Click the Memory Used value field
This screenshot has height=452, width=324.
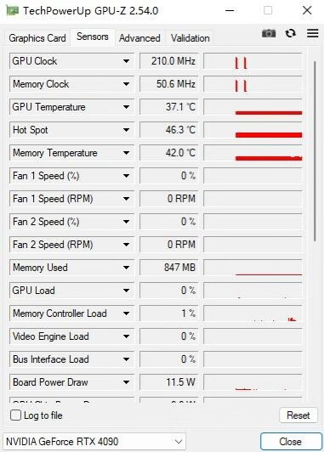pyautogui.click(x=168, y=268)
